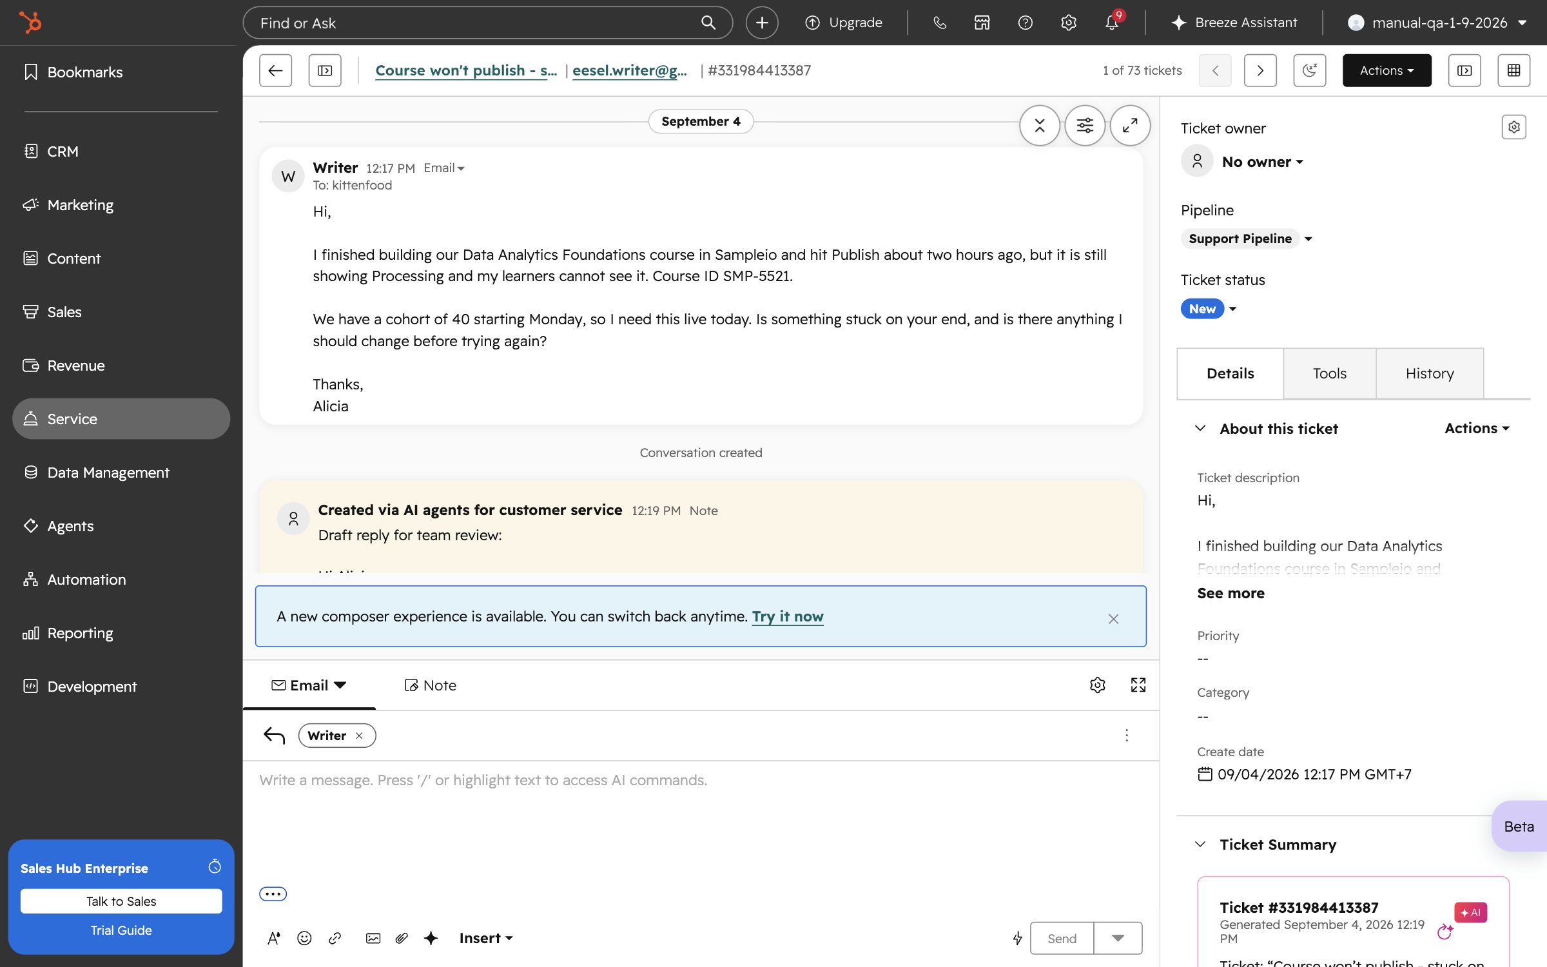
Task: Click See more in ticket description
Action: (x=1231, y=593)
